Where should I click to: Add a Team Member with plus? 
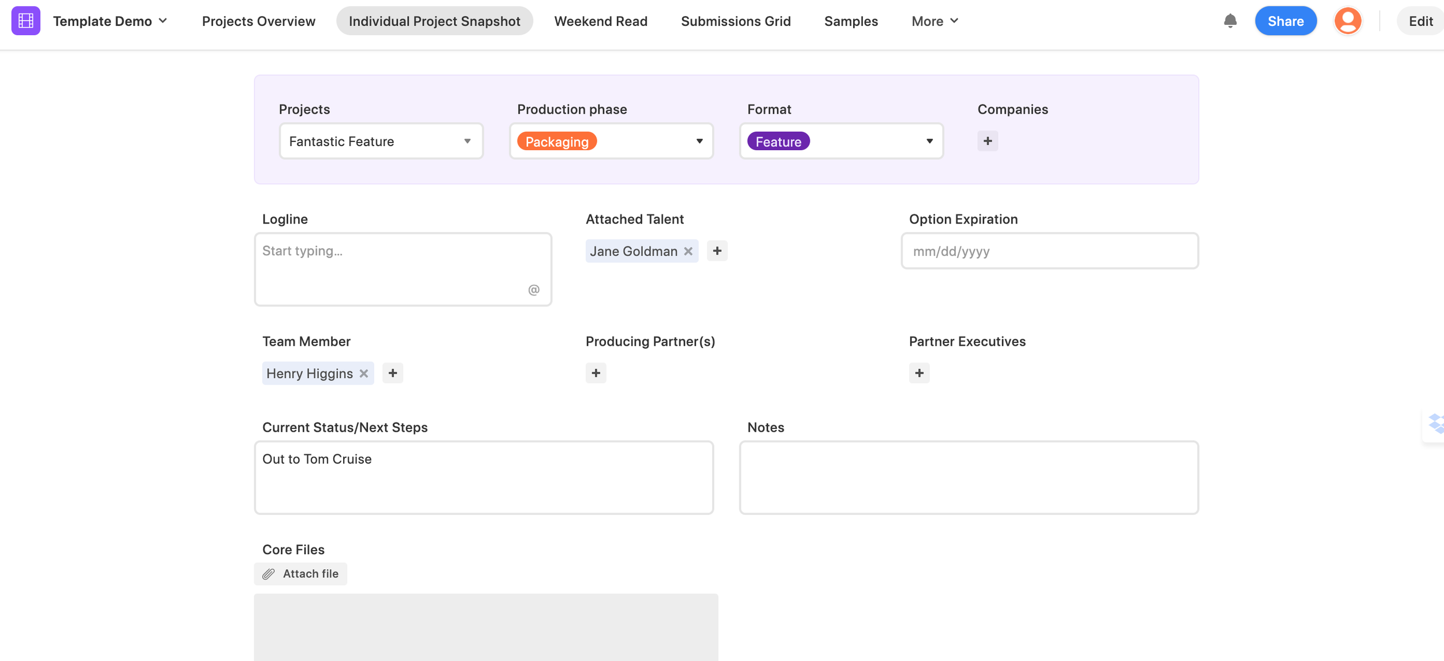point(393,374)
